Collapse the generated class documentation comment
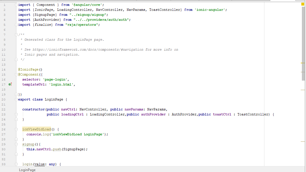This screenshot has height=172, width=306. pyautogui.click(x=17, y=35)
